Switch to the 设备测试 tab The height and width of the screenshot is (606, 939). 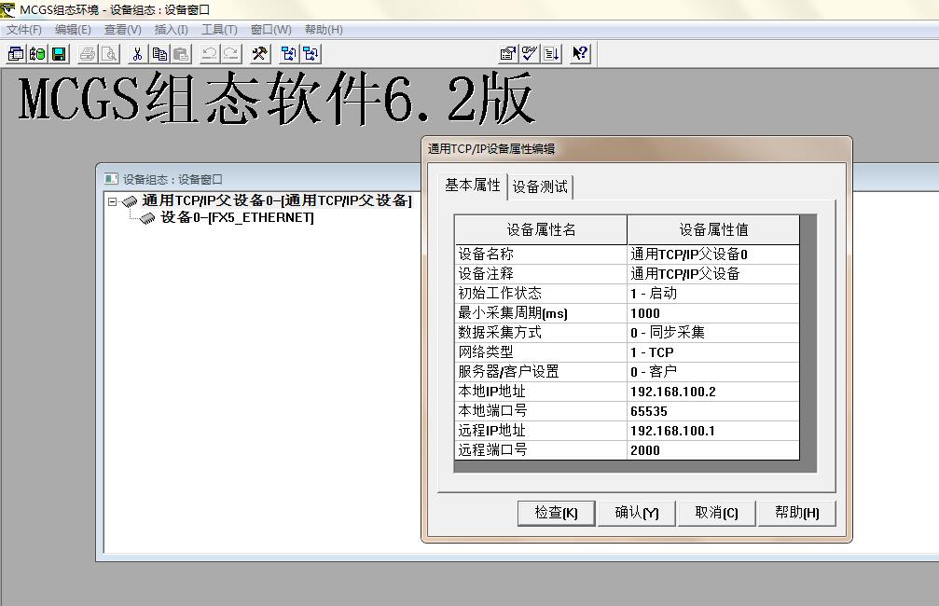pos(540,186)
